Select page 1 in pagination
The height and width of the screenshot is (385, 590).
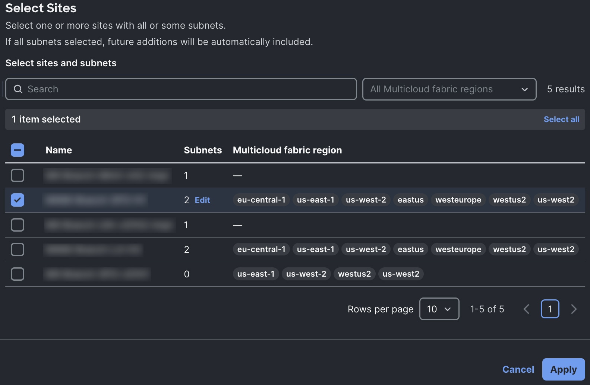coord(550,309)
